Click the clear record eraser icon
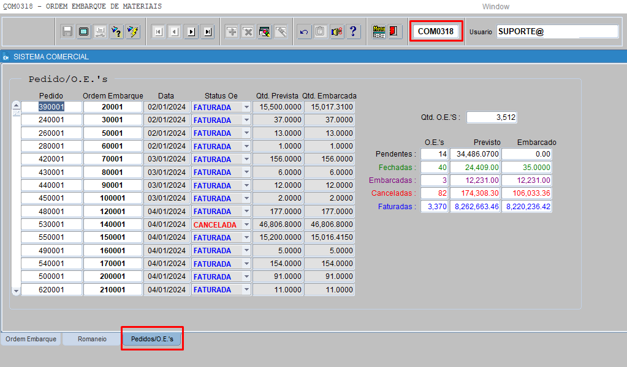 tap(264, 32)
